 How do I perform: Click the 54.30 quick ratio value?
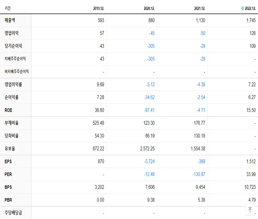[x=99, y=136]
